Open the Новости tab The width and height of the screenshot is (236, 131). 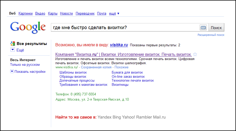click(x=66, y=14)
